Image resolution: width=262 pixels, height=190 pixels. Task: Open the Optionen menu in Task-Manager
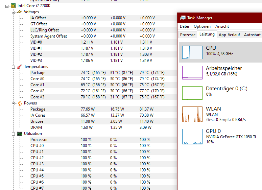(202, 26)
